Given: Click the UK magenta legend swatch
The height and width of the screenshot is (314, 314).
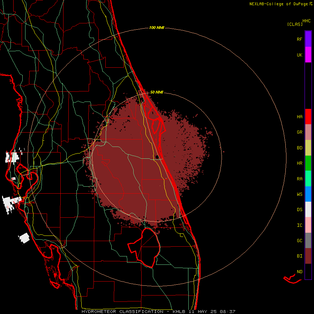Looking at the screenshot, I should pos(308,55).
